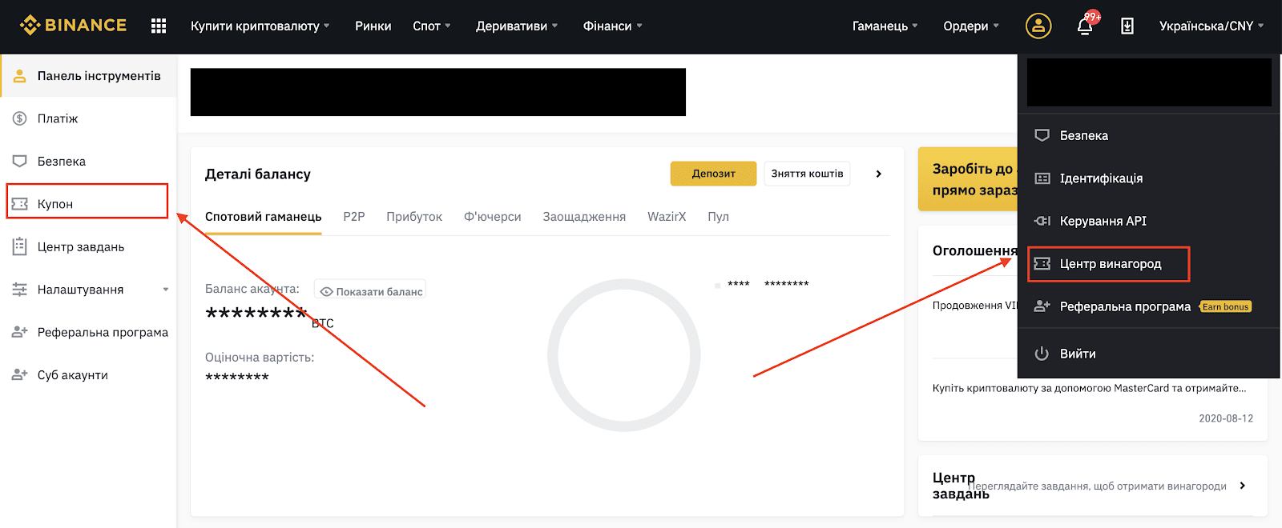
Task: Open Центр винагород in profile dropdown
Action: tap(1109, 264)
